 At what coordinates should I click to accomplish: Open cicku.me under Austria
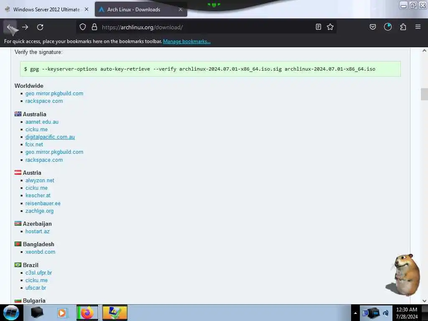click(x=36, y=188)
